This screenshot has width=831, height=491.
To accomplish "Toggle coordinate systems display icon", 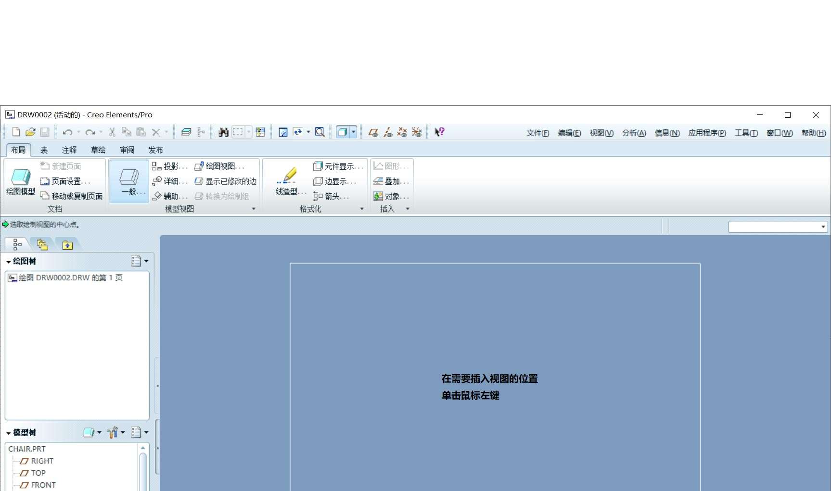I will [x=417, y=132].
